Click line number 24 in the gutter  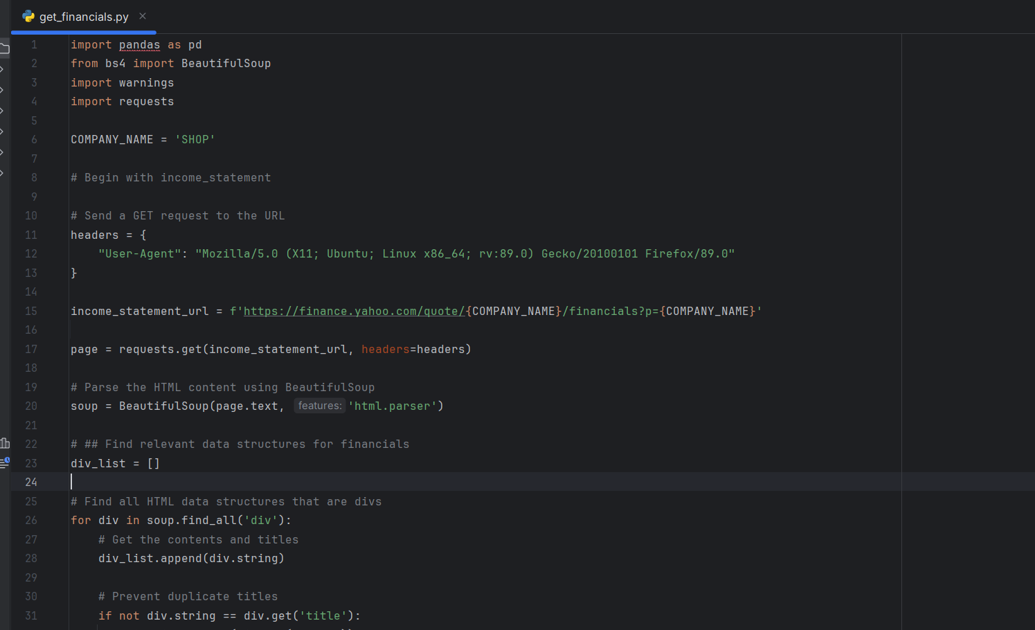31,482
